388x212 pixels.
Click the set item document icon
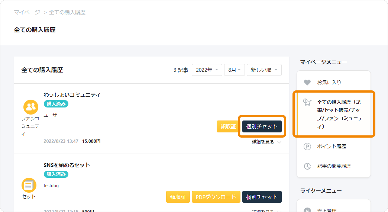tap(29, 185)
